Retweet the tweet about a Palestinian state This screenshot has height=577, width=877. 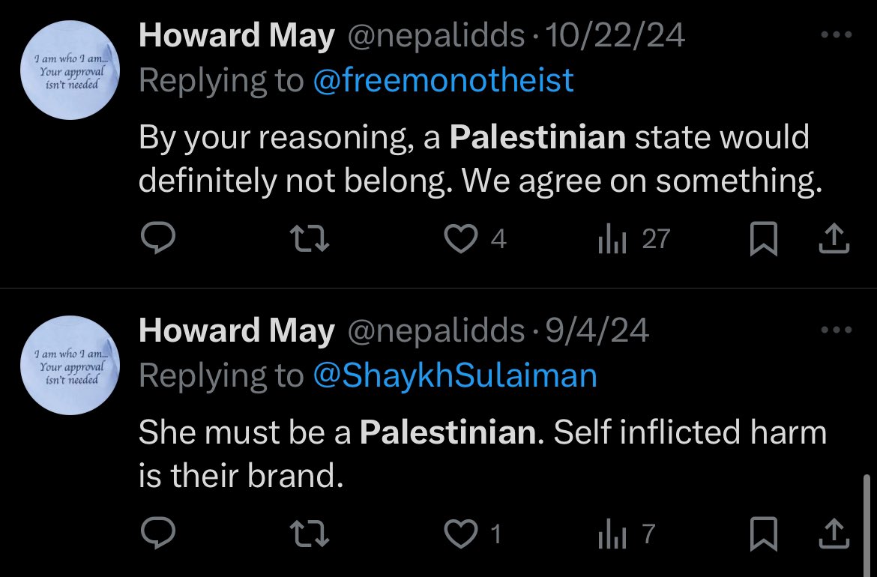(310, 238)
